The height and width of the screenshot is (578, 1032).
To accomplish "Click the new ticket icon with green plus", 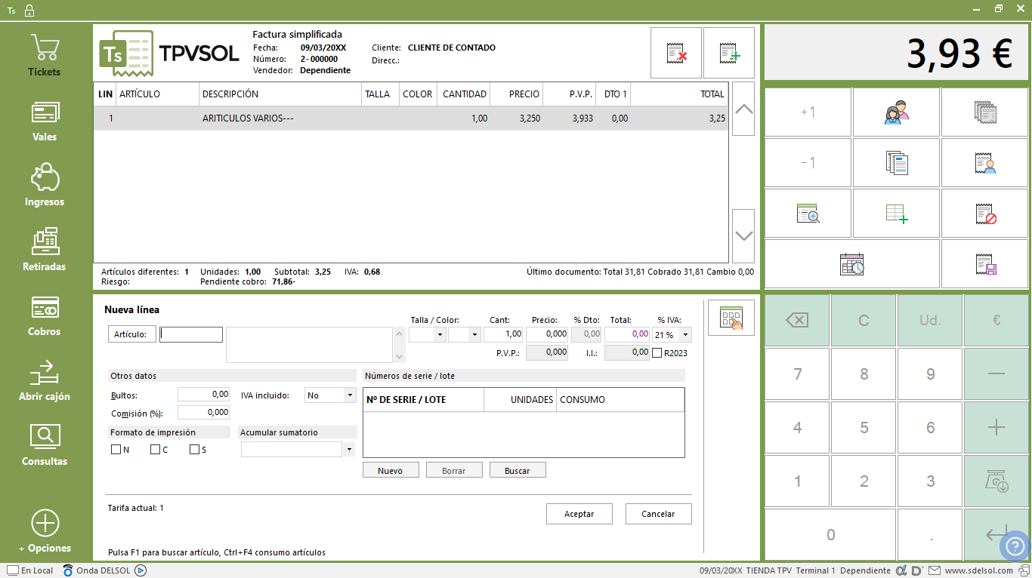I will pyautogui.click(x=729, y=53).
